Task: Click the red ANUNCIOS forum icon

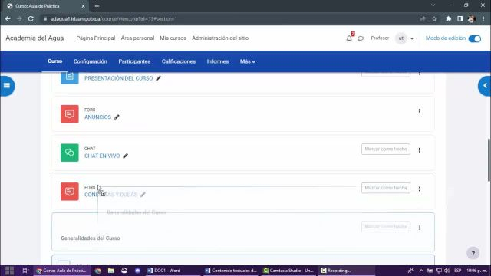Action: coord(70,114)
